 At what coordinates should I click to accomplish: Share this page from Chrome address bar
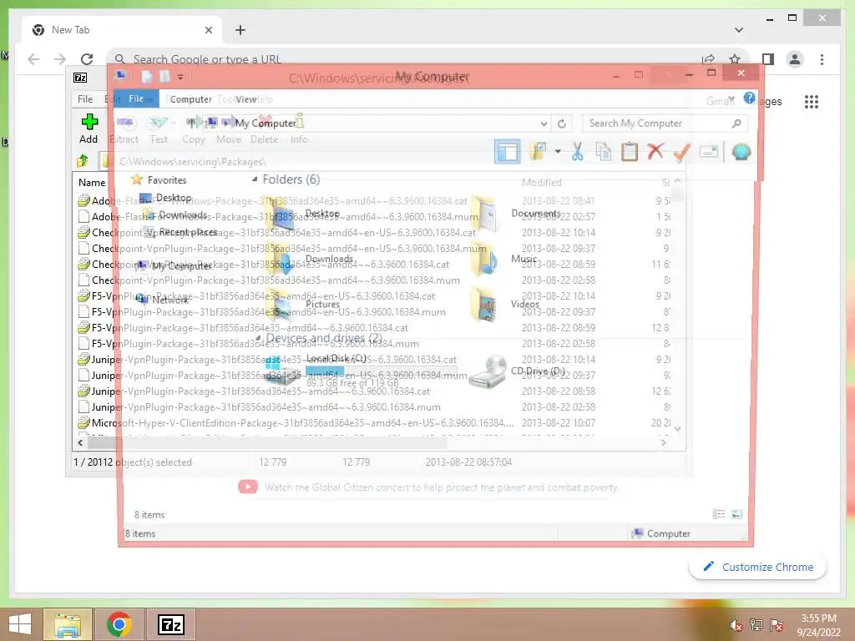coord(708,59)
